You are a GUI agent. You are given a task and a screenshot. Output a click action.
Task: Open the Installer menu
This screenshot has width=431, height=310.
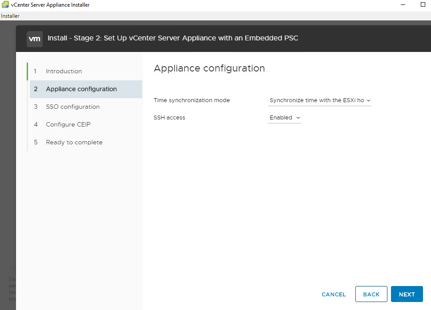[x=10, y=16]
